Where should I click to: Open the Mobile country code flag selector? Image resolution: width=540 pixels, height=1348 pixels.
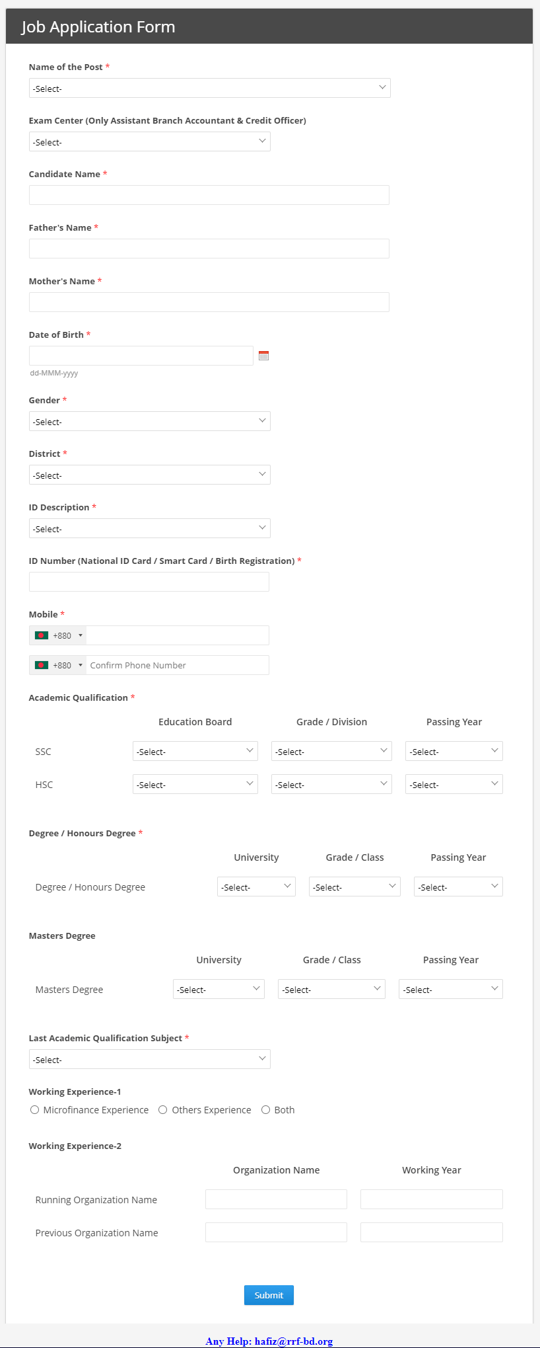(x=58, y=635)
